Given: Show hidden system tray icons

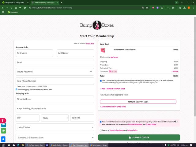Looking at the screenshot, I should coord(163,145).
